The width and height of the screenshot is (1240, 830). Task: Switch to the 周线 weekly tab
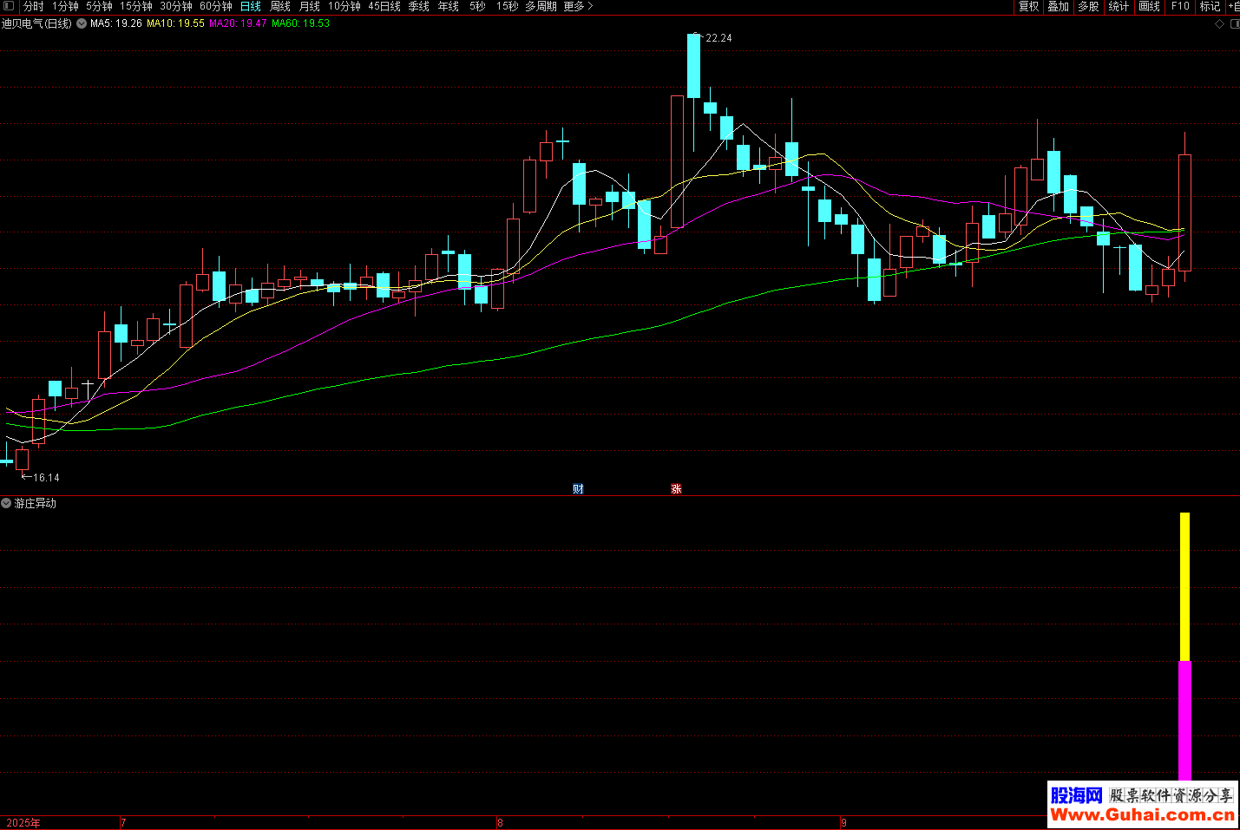tap(280, 6)
